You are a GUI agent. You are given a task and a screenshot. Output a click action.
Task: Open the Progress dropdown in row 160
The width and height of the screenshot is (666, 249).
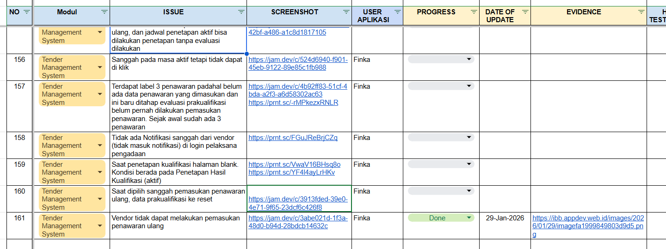click(x=469, y=191)
